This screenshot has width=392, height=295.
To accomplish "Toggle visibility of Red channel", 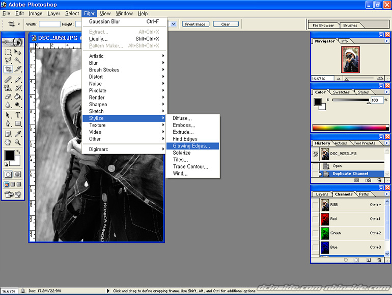I will (x=316, y=219).
